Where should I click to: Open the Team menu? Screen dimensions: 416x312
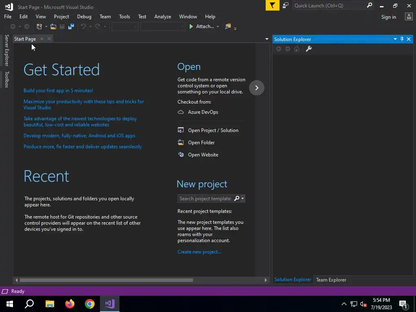tap(105, 16)
